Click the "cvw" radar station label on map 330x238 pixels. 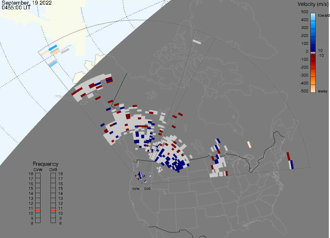(136, 188)
